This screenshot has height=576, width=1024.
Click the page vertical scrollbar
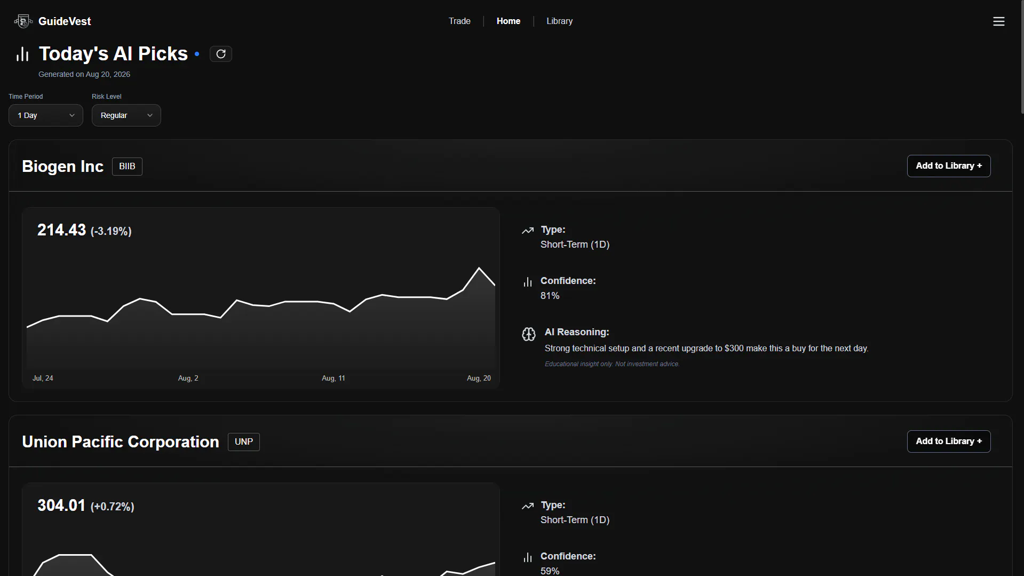1022,58
